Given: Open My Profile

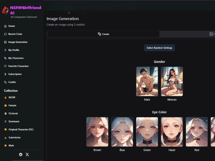Looking at the screenshot, I should [14, 50].
